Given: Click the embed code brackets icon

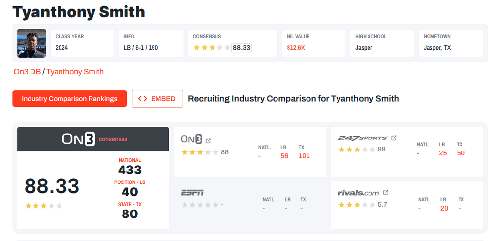Looking at the screenshot, I should tap(143, 99).
